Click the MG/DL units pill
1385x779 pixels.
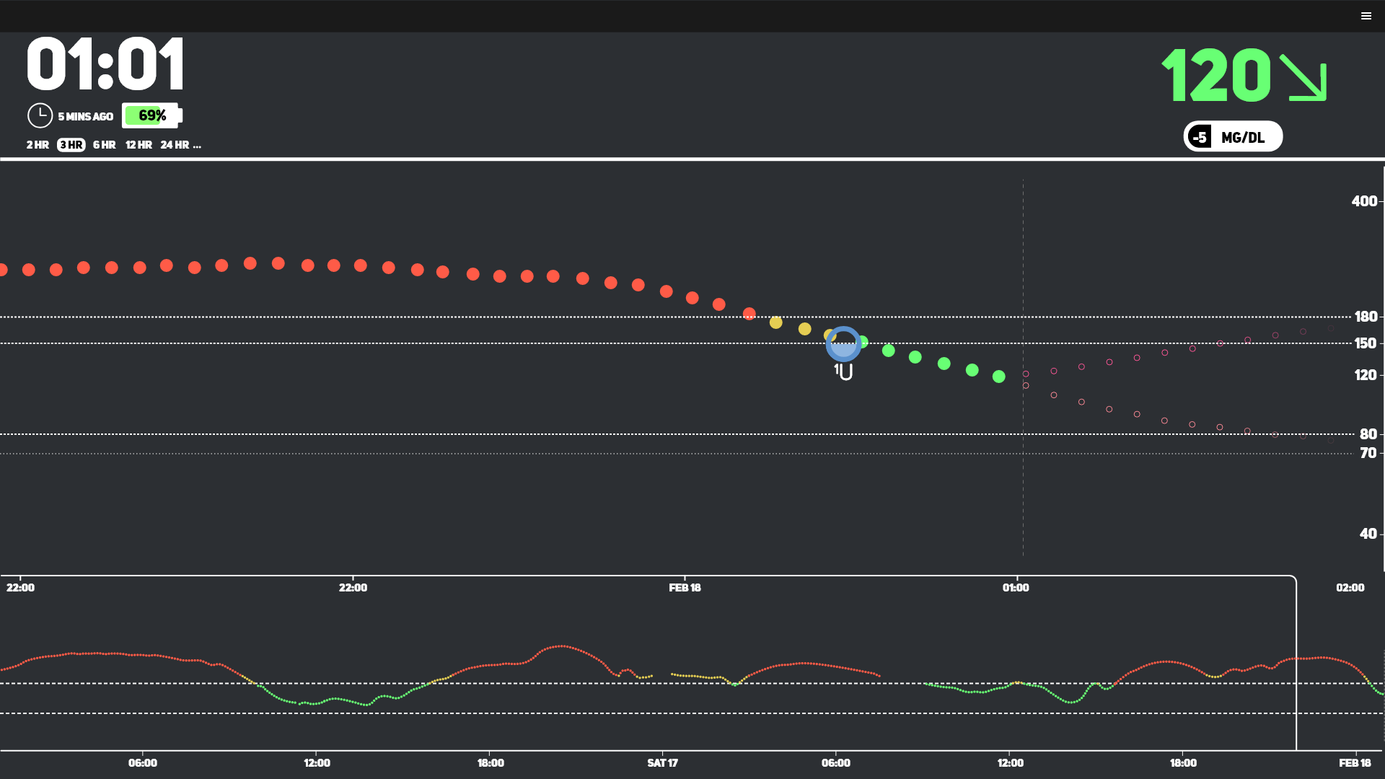(x=1243, y=137)
